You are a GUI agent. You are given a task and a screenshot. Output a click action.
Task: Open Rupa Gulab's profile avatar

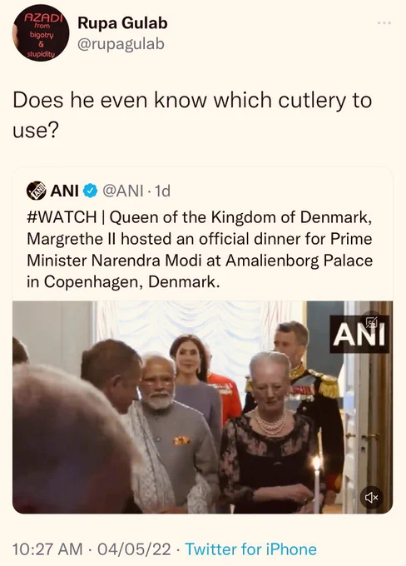tap(41, 32)
